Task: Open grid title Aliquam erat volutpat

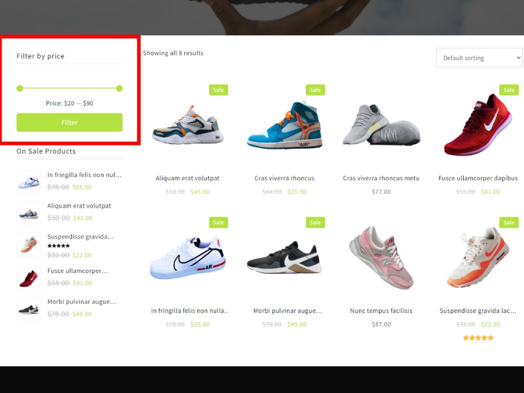Action: 187,178
